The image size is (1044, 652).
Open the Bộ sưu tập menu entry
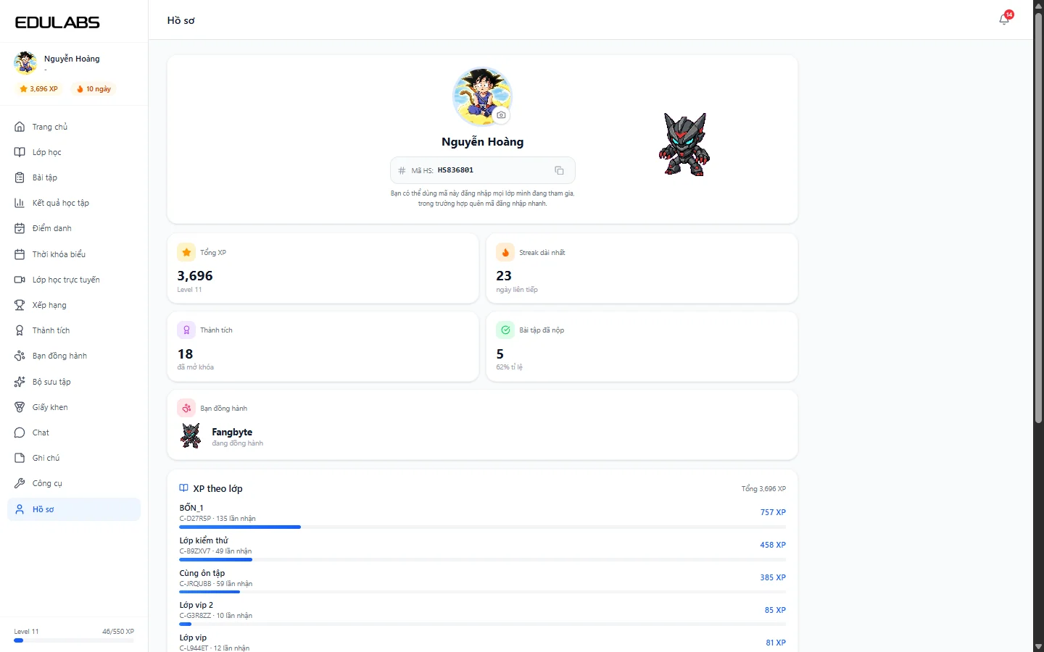[74, 382]
